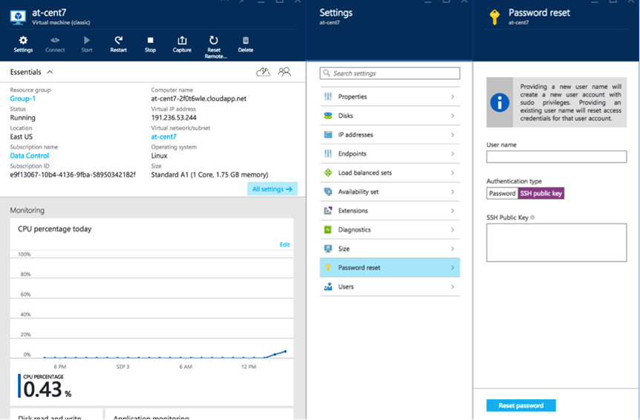
Task: Capture the virtual machine image
Action: 182,45
